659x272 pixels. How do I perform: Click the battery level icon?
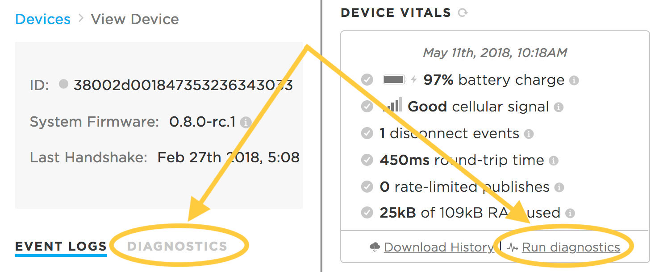(395, 80)
